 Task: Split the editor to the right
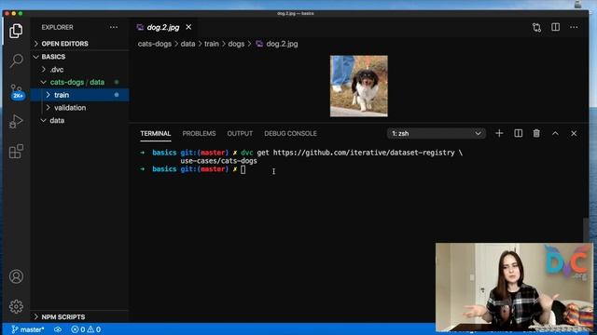point(556,27)
